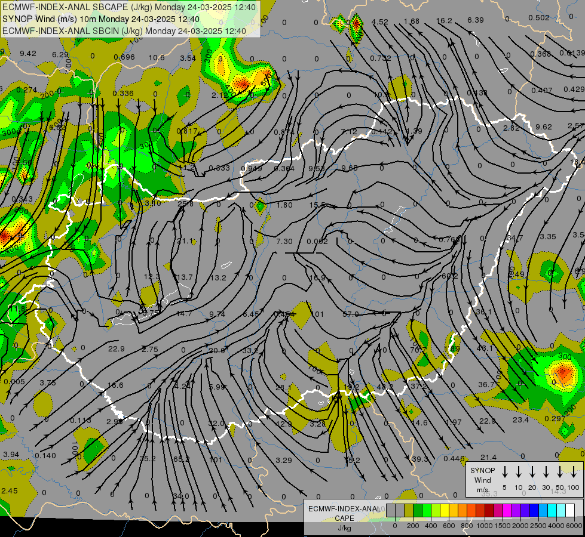Click the 5 m/s wind arrow in legend
The width and height of the screenshot is (585, 537).
click(504, 471)
